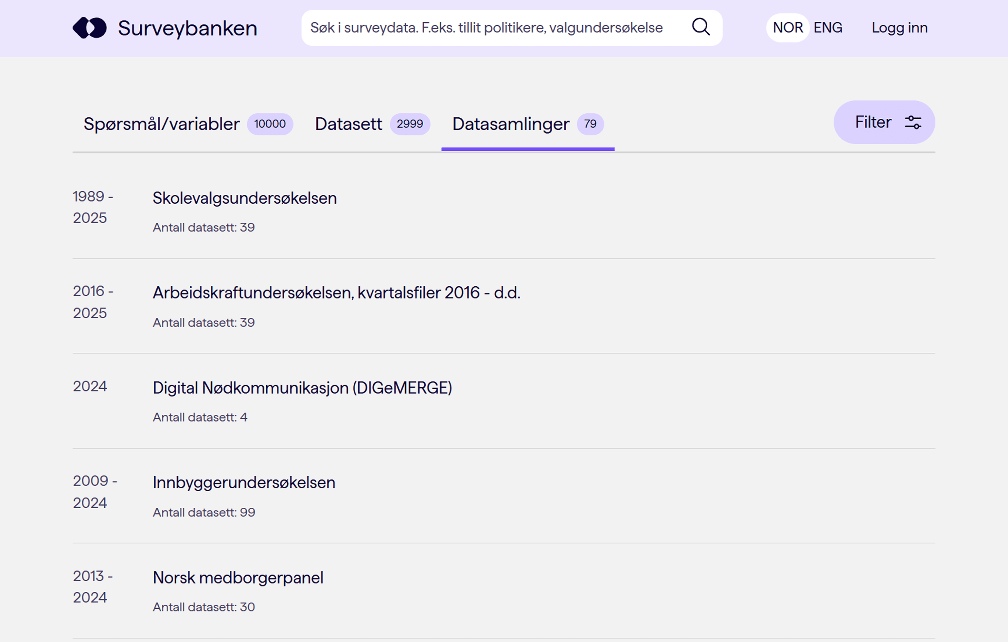Click 'Antall datasett: 39' under Arbeidskraftundersøkelsen

[x=204, y=323]
